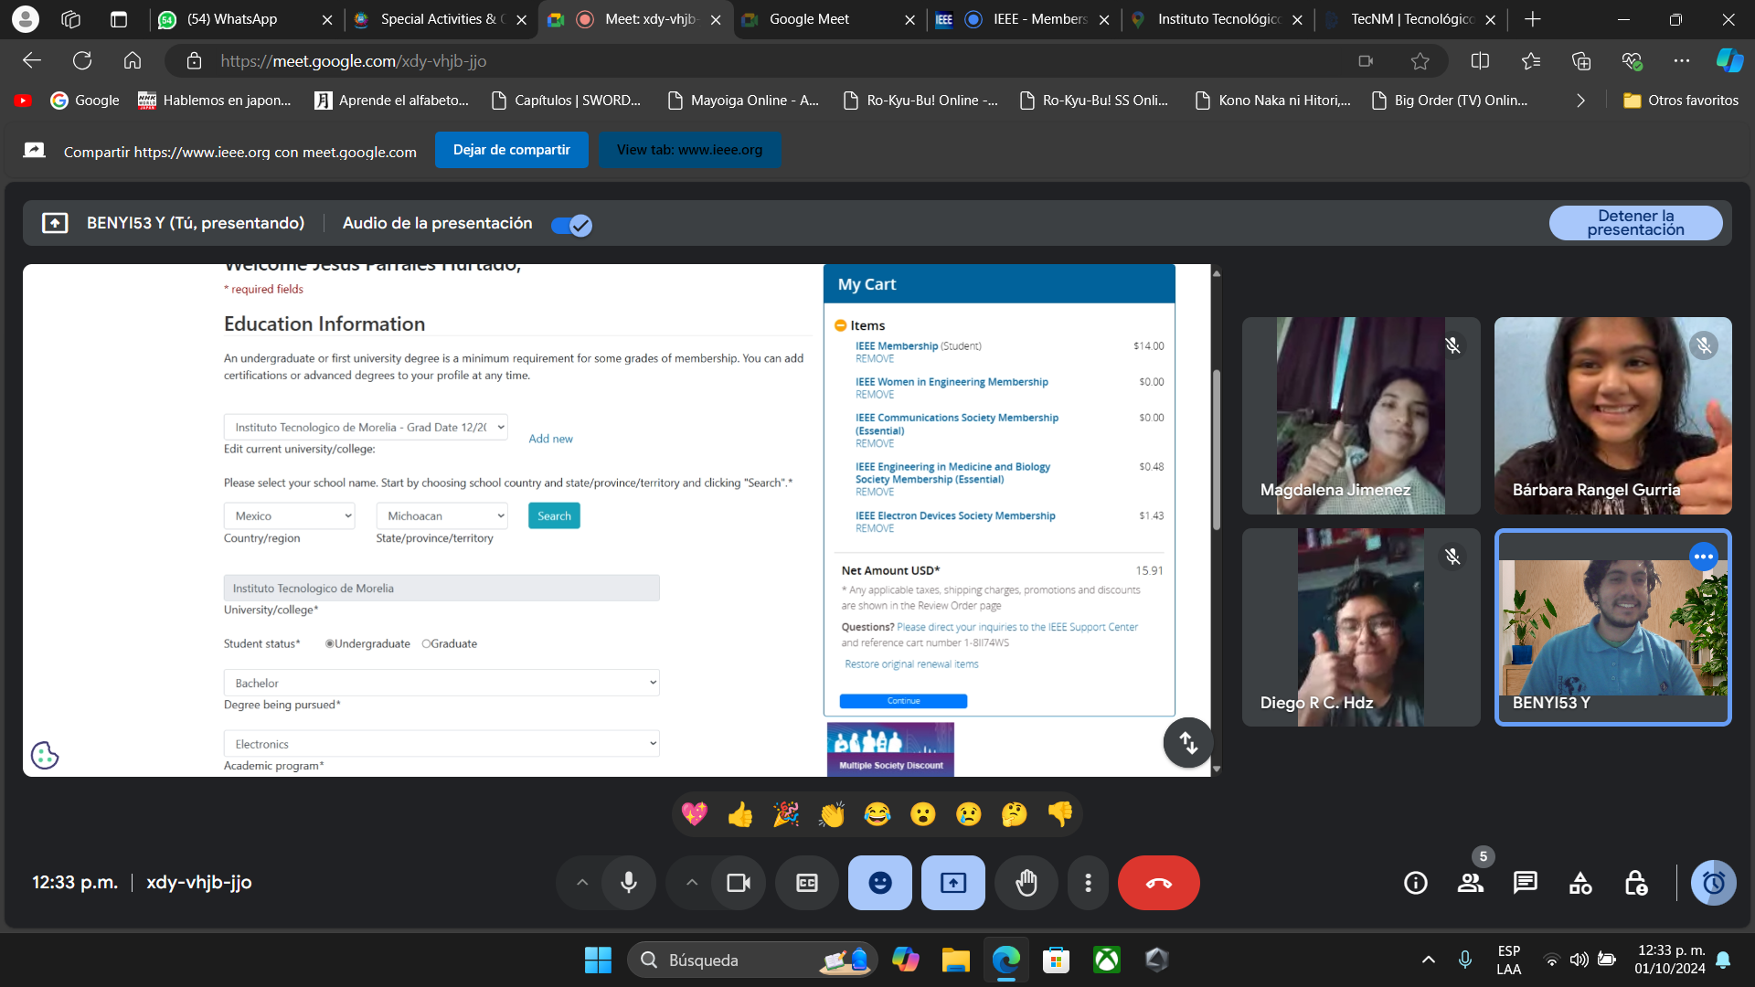Open the university Grad Date dropdown
The image size is (1755, 987).
click(x=366, y=427)
